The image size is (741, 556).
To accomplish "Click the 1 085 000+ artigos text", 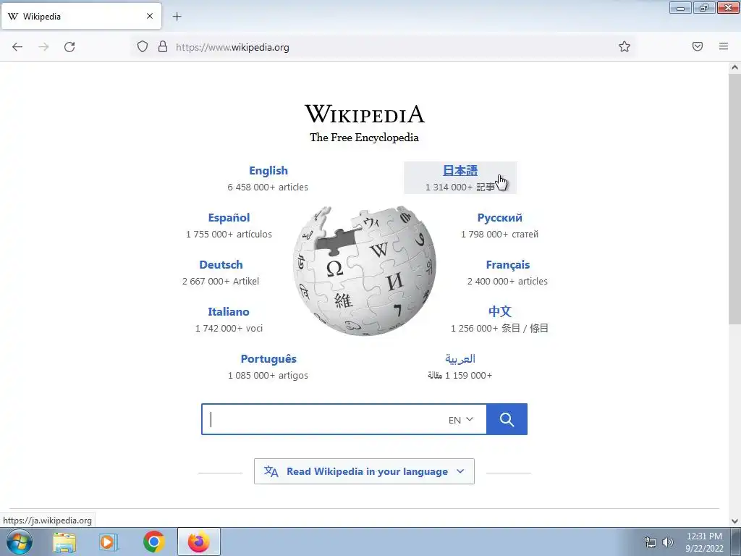I will click(268, 376).
